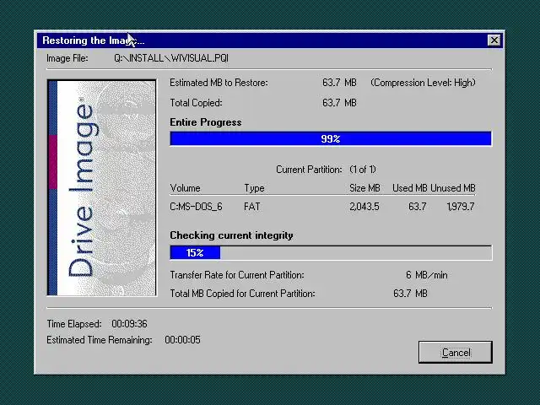540x405 pixels.
Task: Click the Entire Progress heading
Action: coord(206,122)
